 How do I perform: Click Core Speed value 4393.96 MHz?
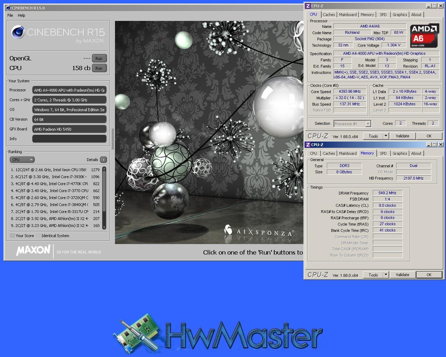point(350,91)
